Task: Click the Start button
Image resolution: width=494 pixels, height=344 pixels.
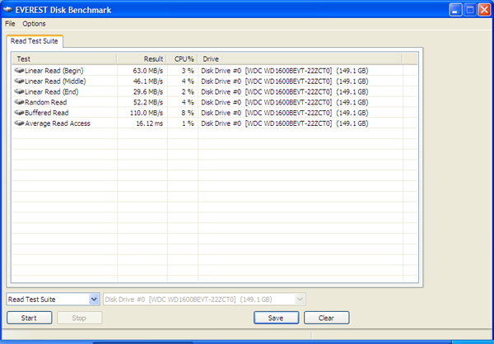Action: pyautogui.click(x=30, y=318)
